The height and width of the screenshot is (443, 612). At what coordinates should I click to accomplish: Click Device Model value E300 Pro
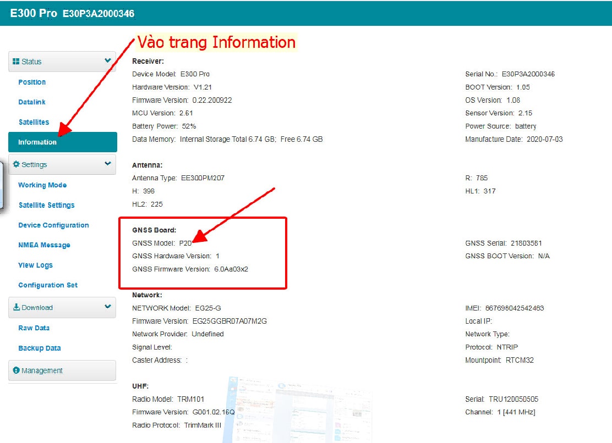195,74
